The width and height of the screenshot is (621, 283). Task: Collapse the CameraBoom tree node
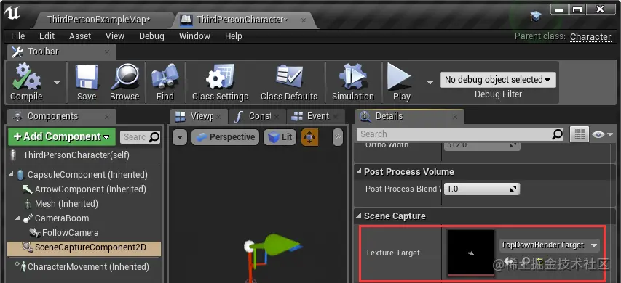(17, 218)
